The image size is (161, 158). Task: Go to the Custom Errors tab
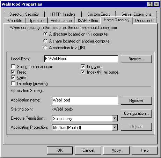point(99,14)
